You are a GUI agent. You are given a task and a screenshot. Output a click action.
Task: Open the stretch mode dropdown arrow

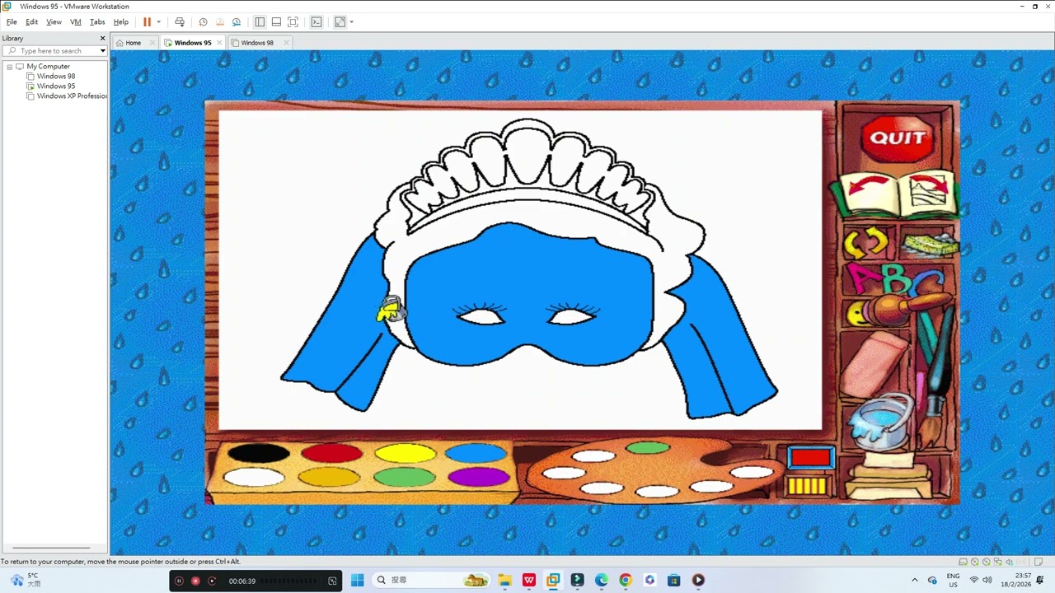351,22
